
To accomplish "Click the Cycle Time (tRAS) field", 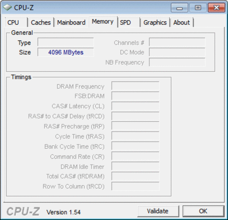I will pyautogui.click(x=135, y=136).
